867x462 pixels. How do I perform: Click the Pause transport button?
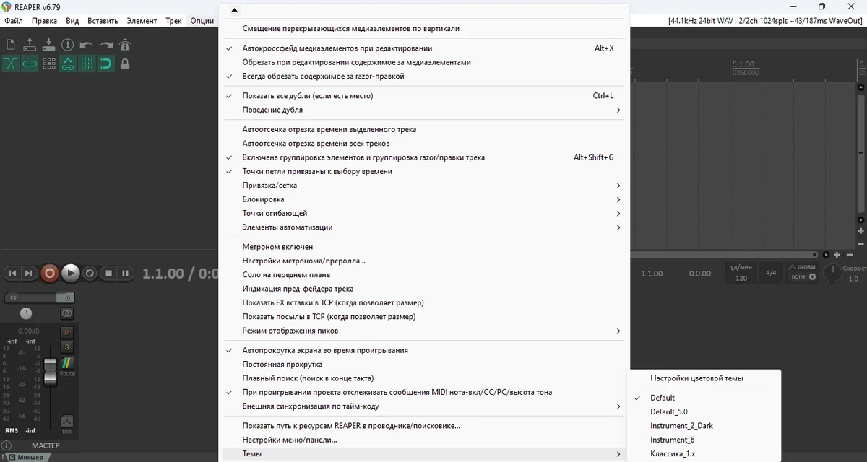coord(125,273)
